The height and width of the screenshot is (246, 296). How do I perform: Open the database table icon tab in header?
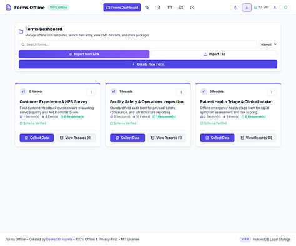[170, 8]
